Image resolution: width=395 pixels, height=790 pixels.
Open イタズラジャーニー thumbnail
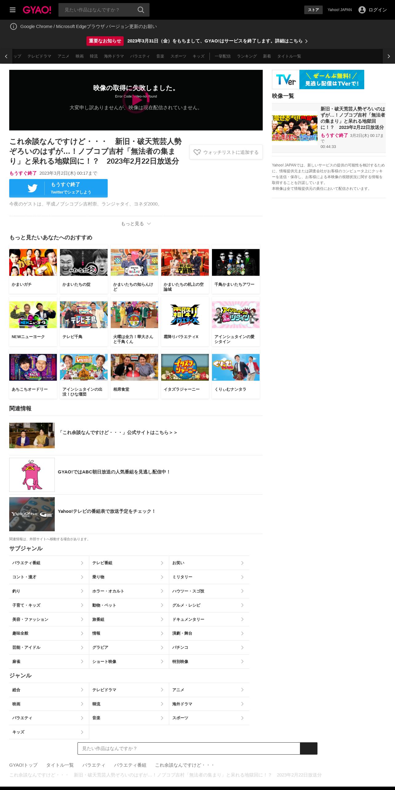(x=185, y=367)
